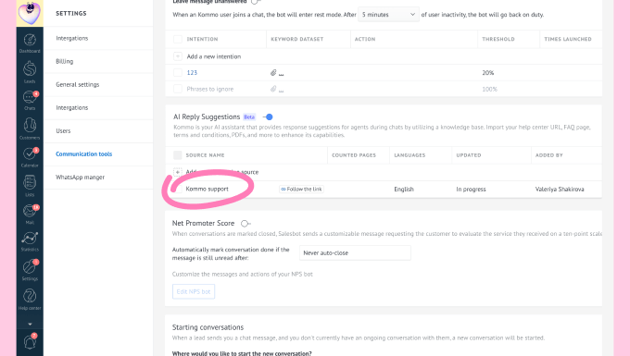Open the Statistics graph icon
The height and width of the screenshot is (356, 630).
30,239
